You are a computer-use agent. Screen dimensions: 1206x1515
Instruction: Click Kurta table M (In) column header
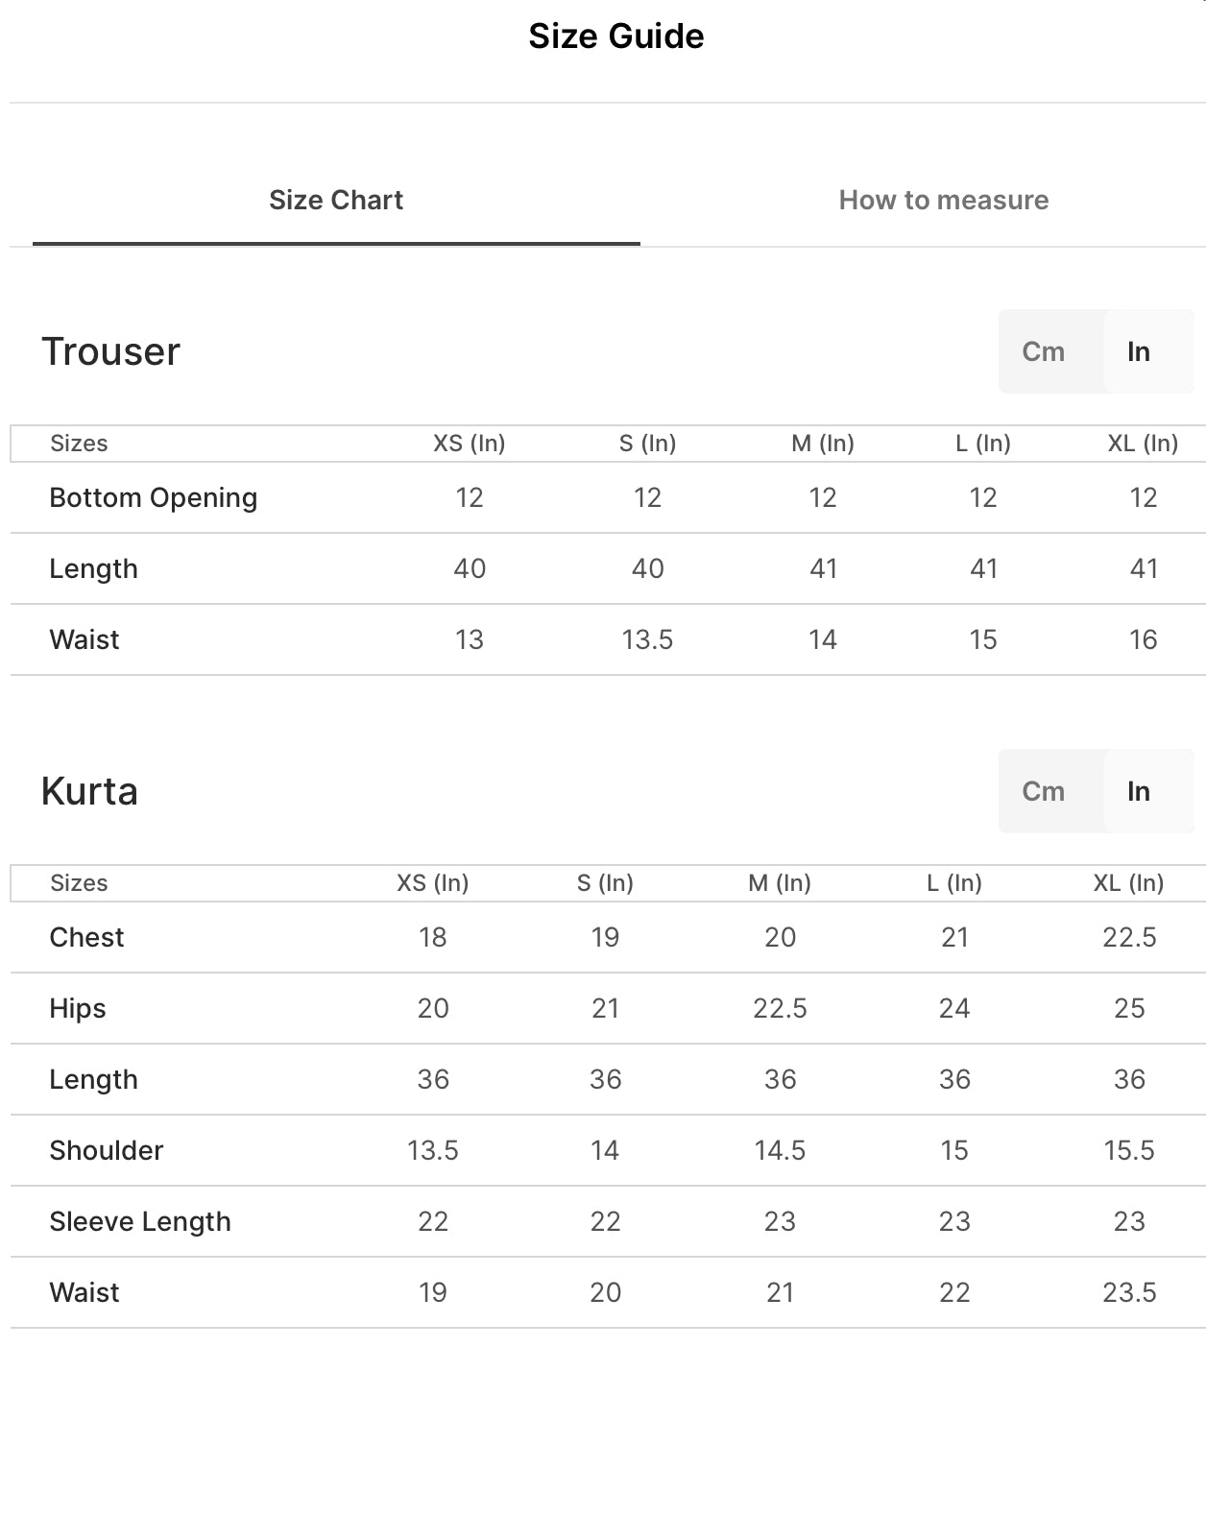pyautogui.click(x=780, y=882)
